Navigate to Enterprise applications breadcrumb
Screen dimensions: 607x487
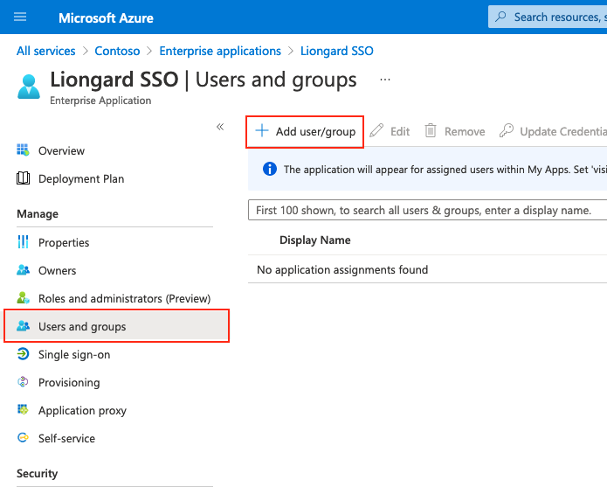click(x=220, y=51)
